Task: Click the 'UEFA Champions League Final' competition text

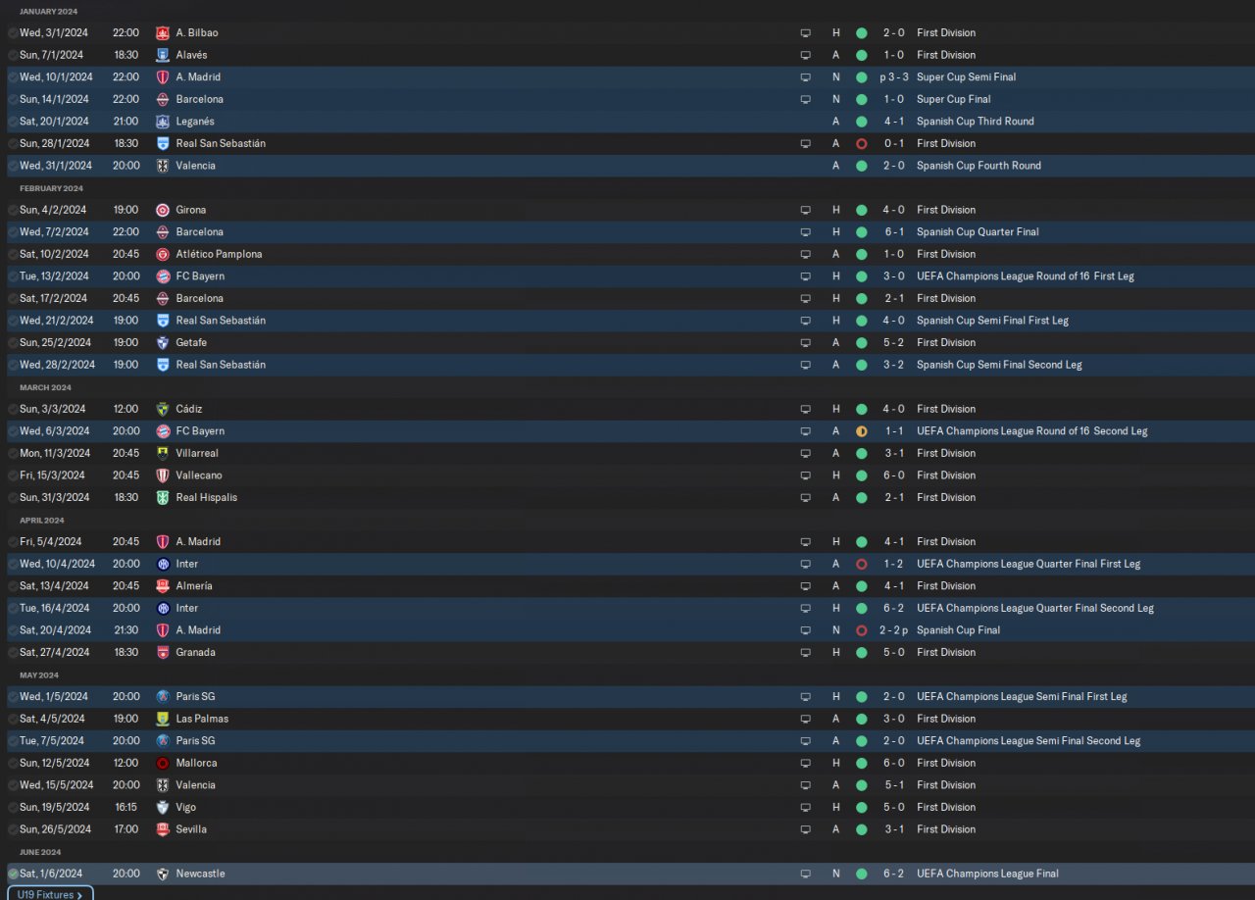Action: pos(987,874)
